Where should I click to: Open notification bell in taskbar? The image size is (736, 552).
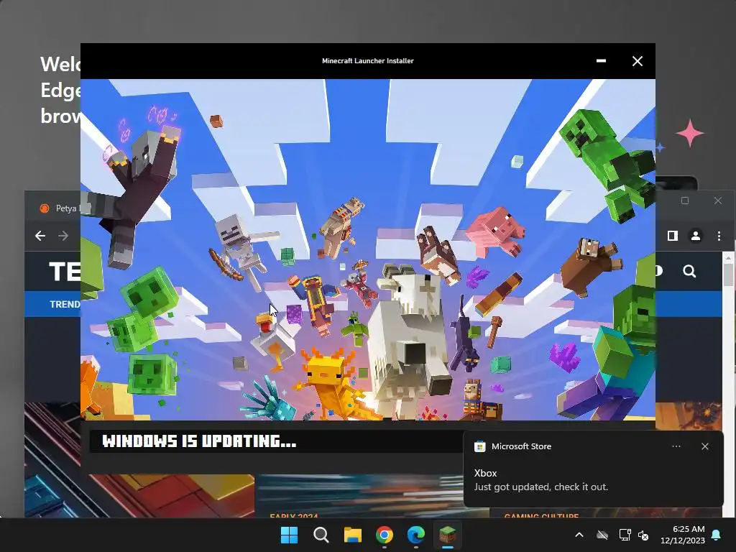click(x=717, y=535)
